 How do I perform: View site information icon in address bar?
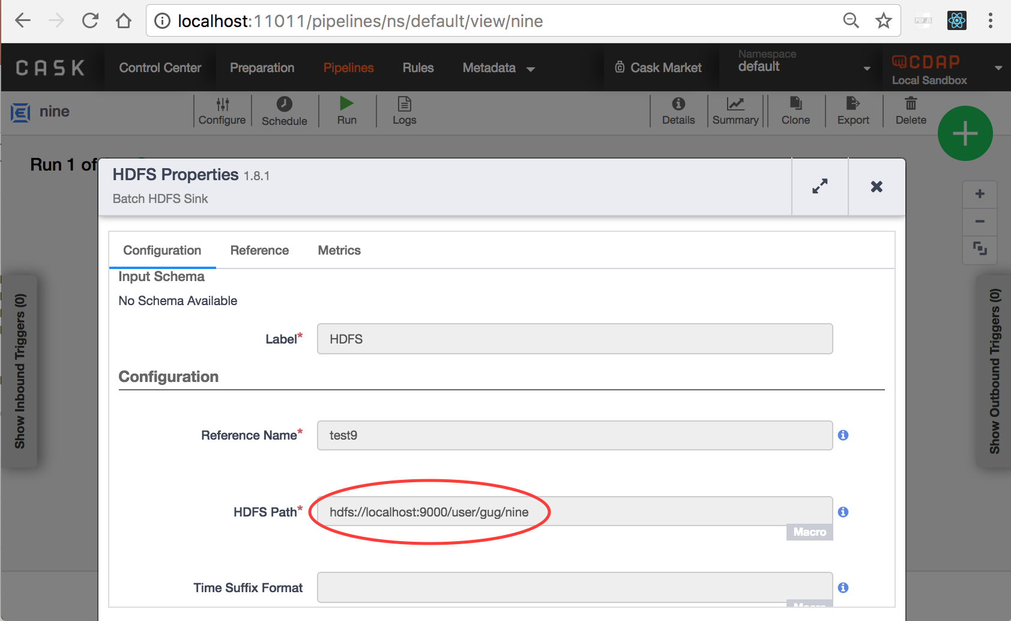(162, 21)
